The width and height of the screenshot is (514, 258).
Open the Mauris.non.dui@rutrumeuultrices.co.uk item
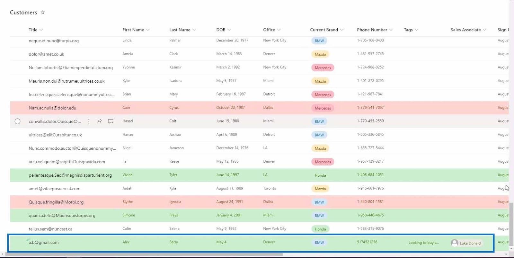tap(66, 81)
